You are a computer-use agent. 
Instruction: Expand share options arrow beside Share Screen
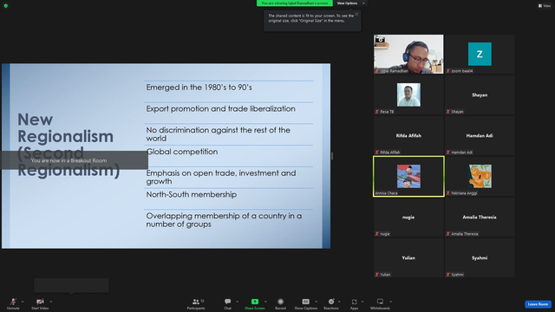[266, 302]
